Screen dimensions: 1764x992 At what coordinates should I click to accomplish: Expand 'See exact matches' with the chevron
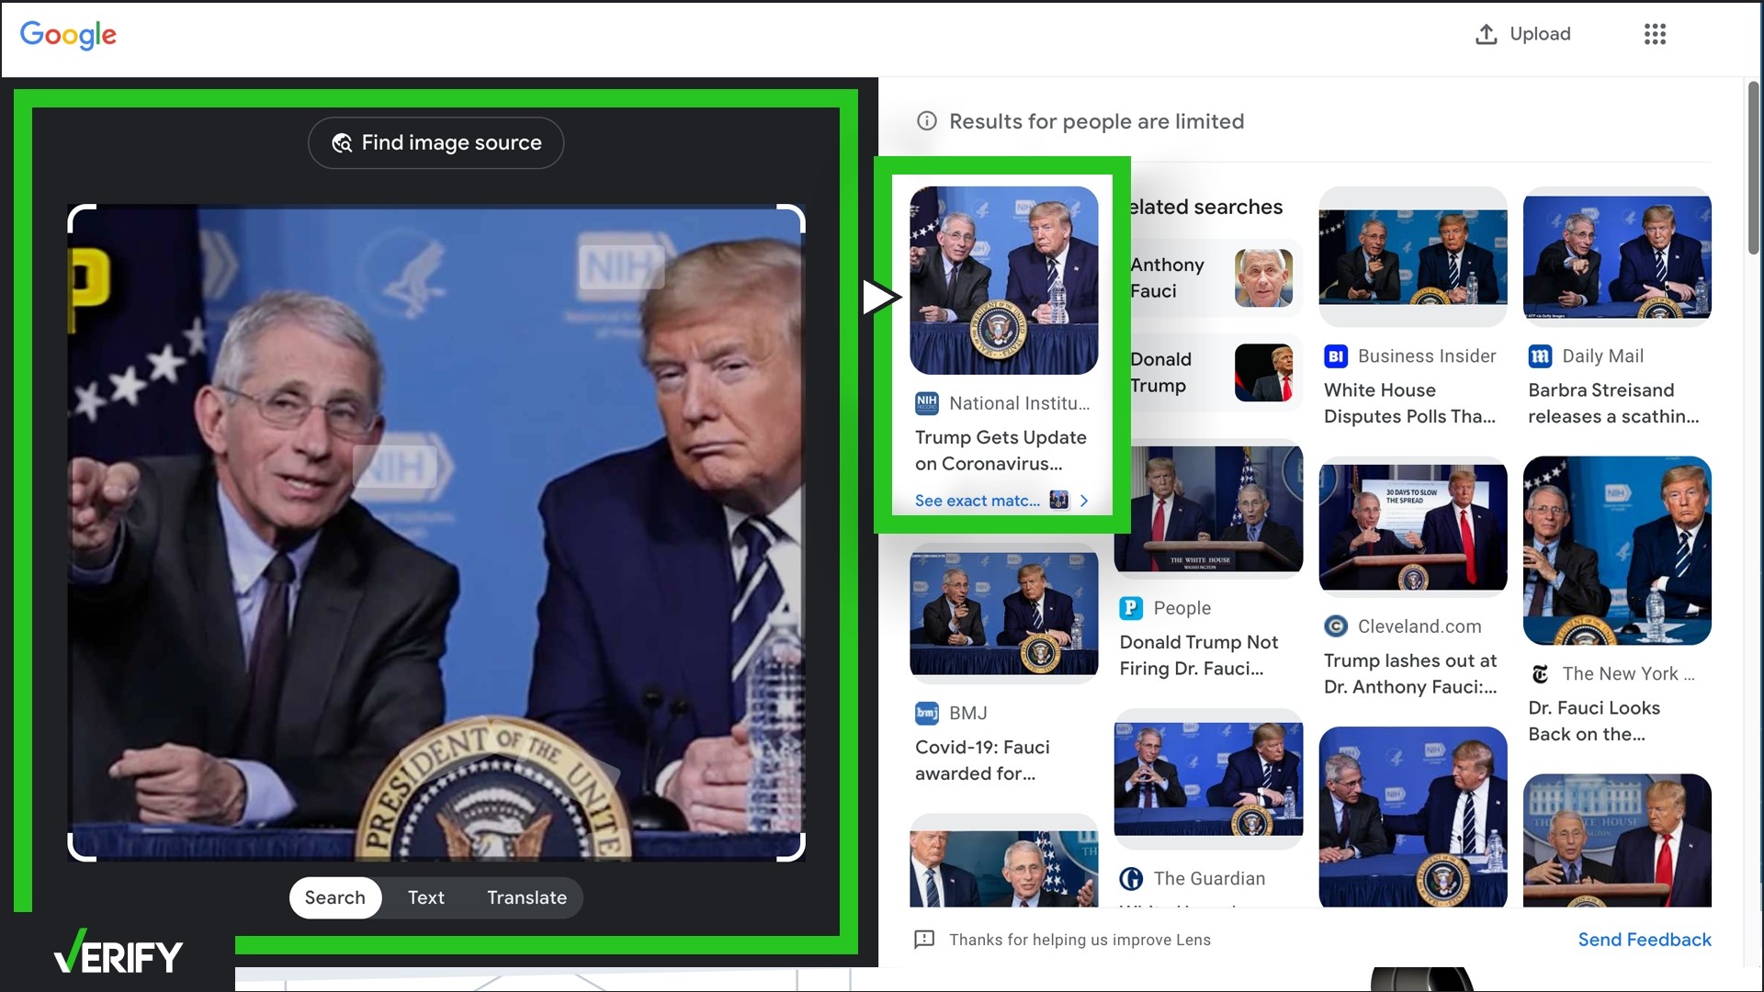click(x=1085, y=501)
